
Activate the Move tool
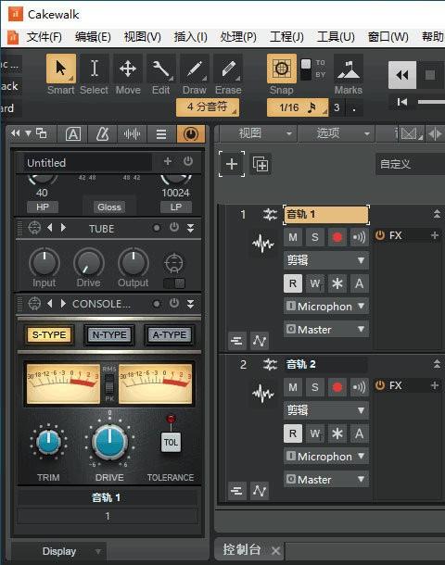click(x=128, y=69)
